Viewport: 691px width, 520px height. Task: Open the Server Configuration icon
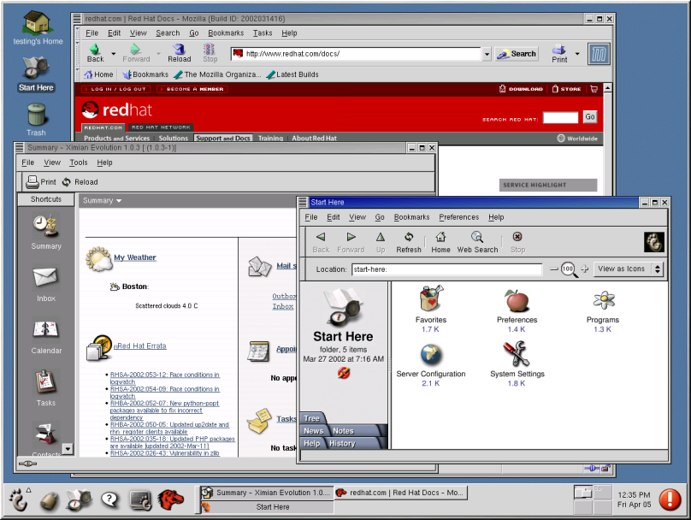[431, 355]
